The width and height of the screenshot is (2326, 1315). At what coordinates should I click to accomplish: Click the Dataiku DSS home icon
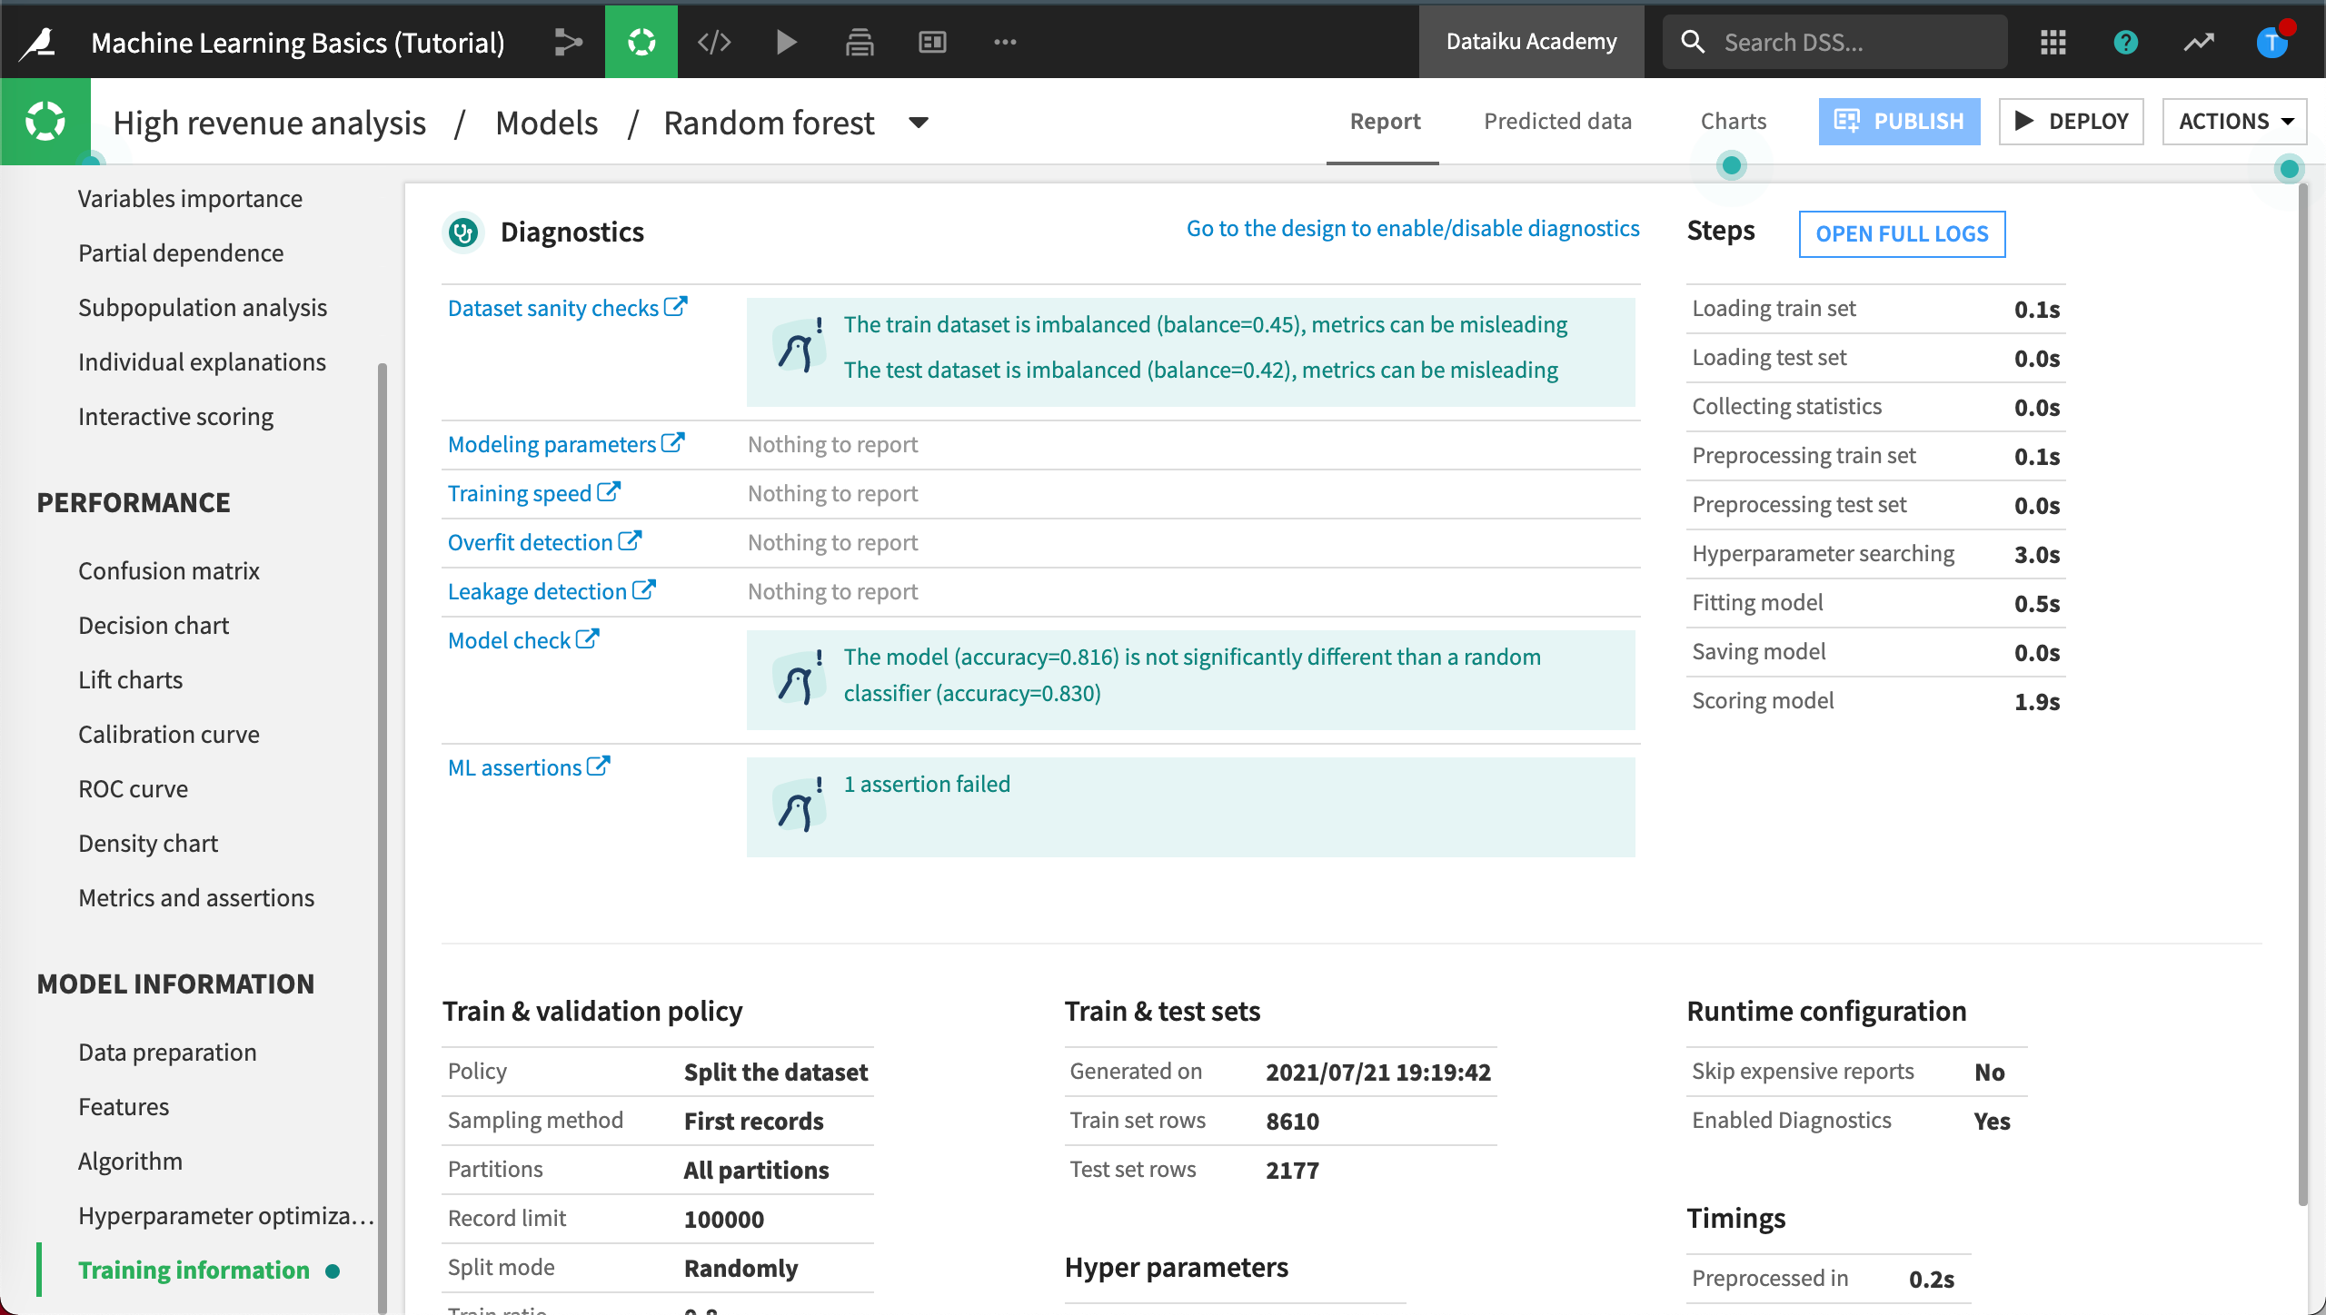click(x=42, y=40)
